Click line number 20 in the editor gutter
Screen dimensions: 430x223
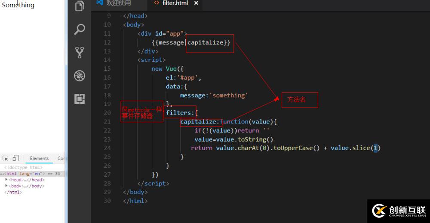click(x=107, y=113)
